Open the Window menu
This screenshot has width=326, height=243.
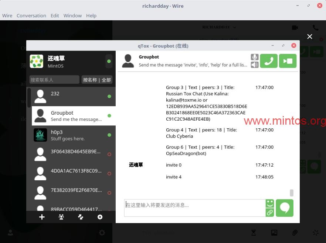pos(72,16)
